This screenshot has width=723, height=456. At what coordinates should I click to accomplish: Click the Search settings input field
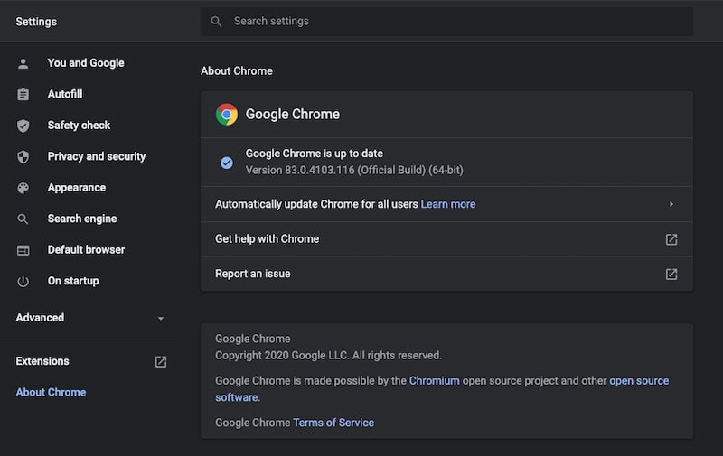tap(452, 21)
